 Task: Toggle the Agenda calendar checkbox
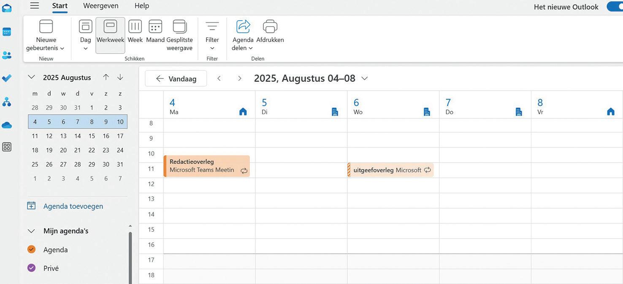(31, 249)
